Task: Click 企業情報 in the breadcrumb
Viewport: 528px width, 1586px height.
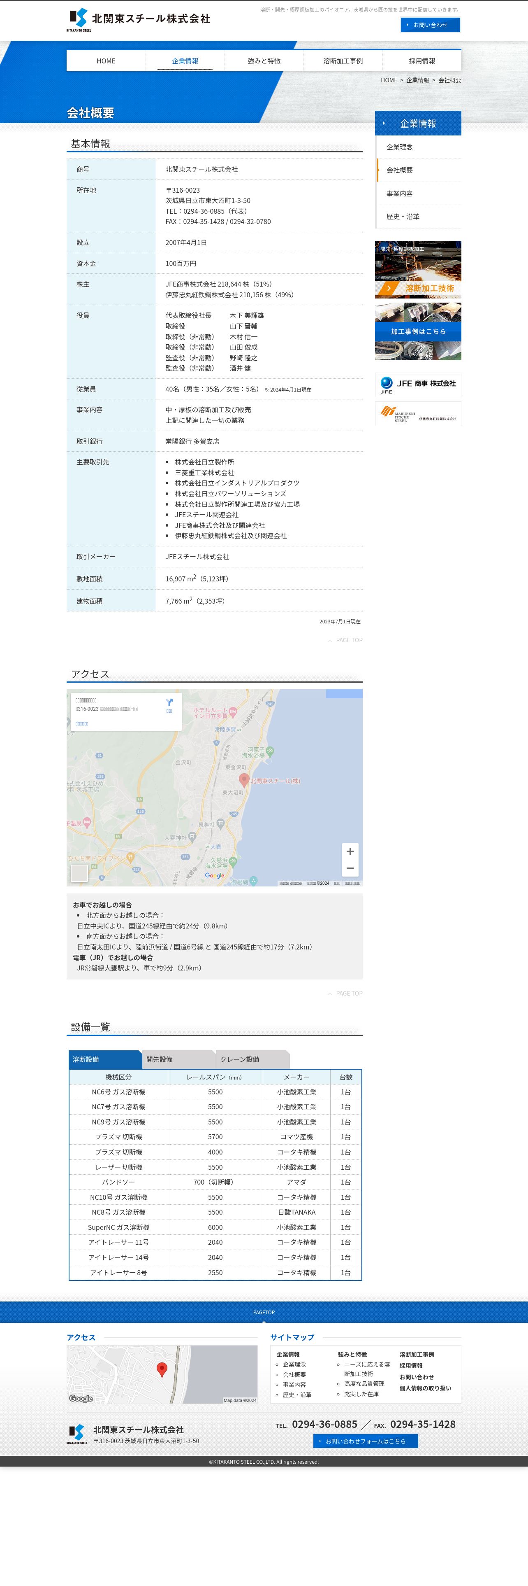Action: (x=417, y=80)
